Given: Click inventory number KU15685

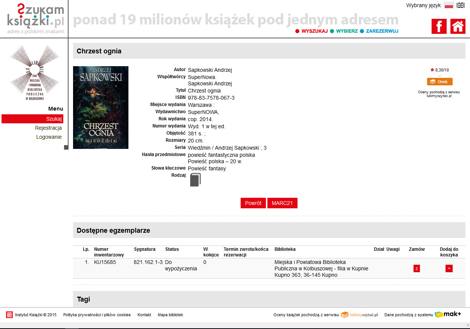Looking at the screenshot, I should click(x=105, y=262).
